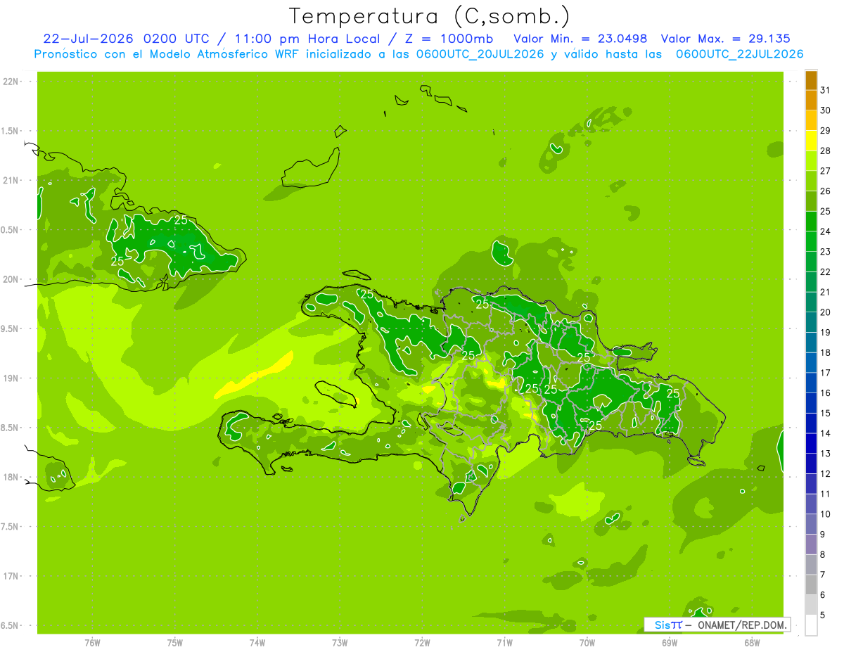Select the date text "22-Jul-2026 0200 UTC"
The width and height of the screenshot is (844, 652).
pos(127,39)
